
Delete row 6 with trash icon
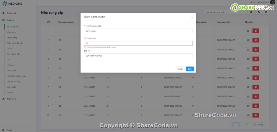click(x=256, y=78)
